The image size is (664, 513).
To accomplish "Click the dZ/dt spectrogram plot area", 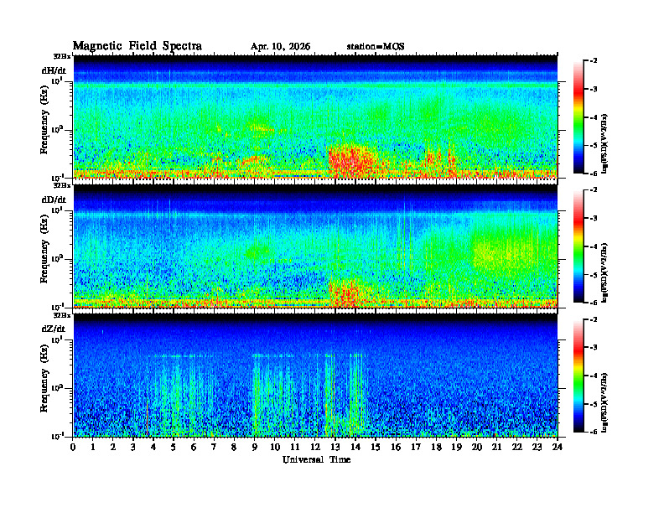I will (315, 375).
